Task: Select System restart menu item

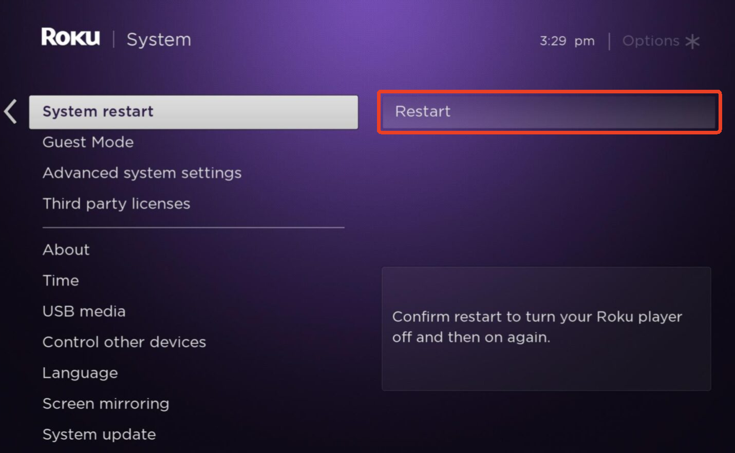Action: [x=194, y=112]
